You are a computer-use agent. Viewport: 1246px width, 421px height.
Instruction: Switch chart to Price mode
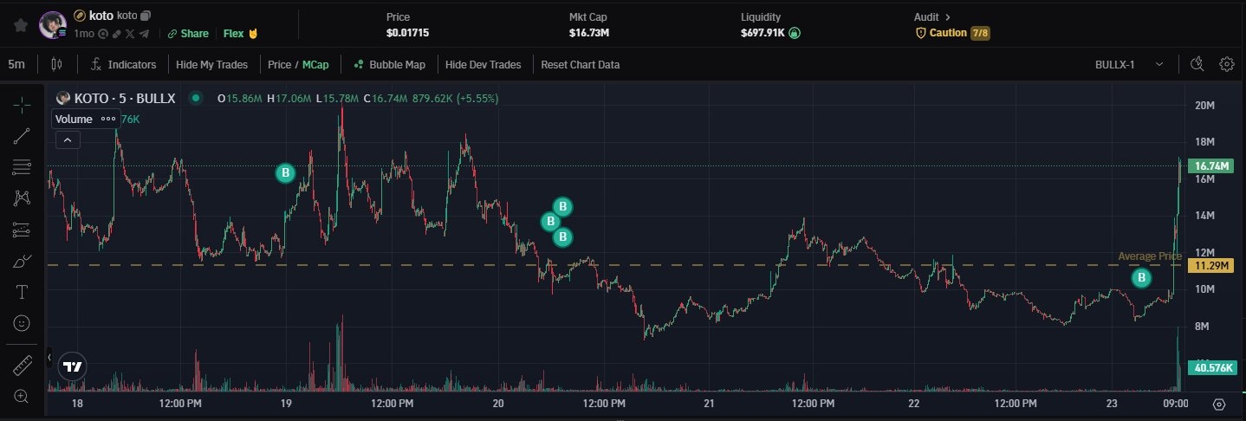(x=279, y=64)
